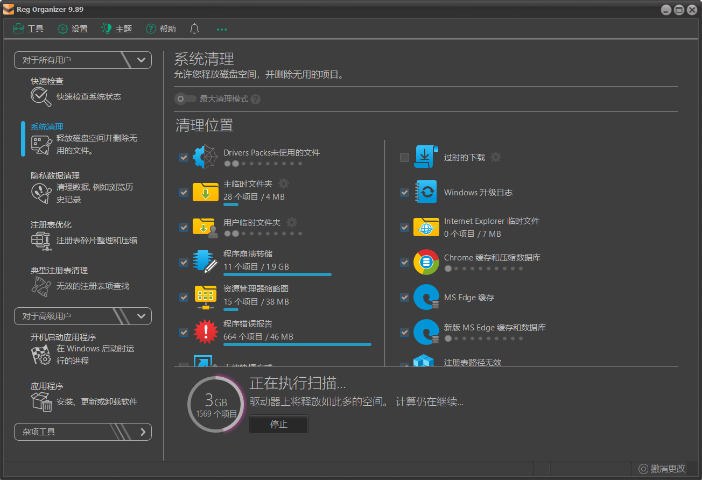Select 系统清理 in the sidebar
Image resolution: width=702 pixels, height=480 pixels.
pyautogui.click(x=47, y=127)
